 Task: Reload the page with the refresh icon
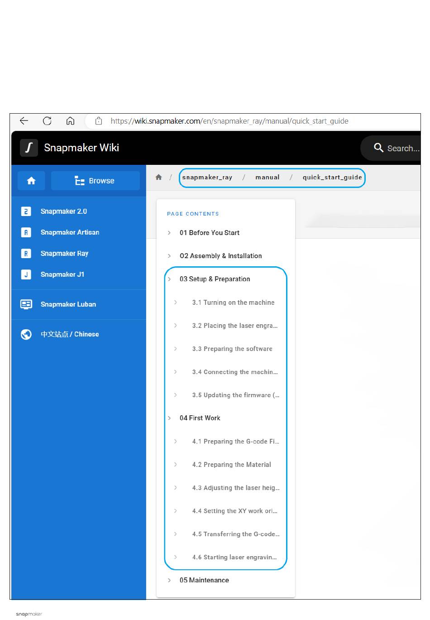[x=47, y=121]
